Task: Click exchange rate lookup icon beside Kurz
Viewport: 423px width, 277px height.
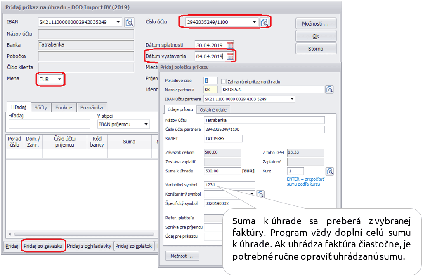Action: click(x=329, y=171)
